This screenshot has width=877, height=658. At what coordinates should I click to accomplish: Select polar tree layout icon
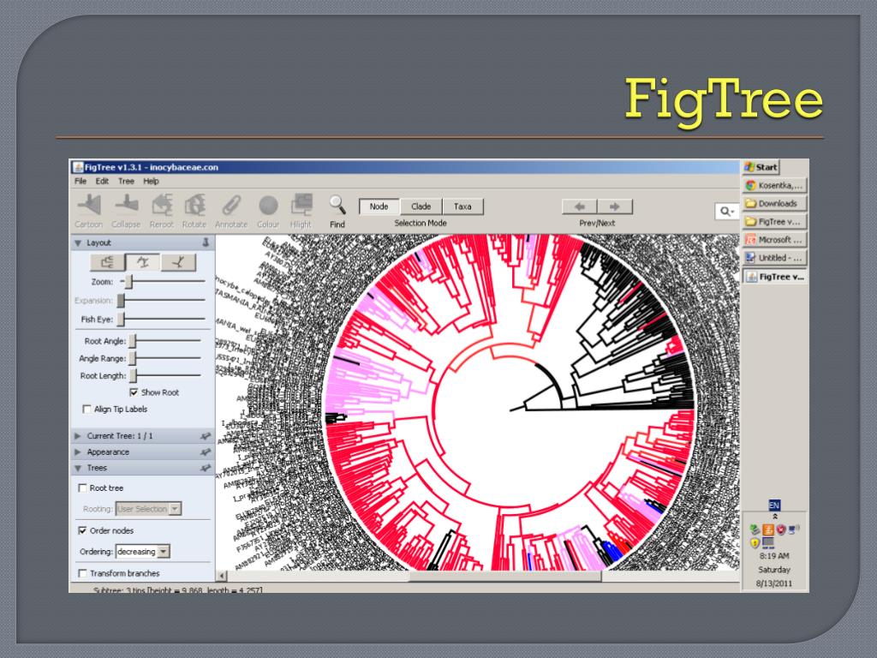(143, 262)
